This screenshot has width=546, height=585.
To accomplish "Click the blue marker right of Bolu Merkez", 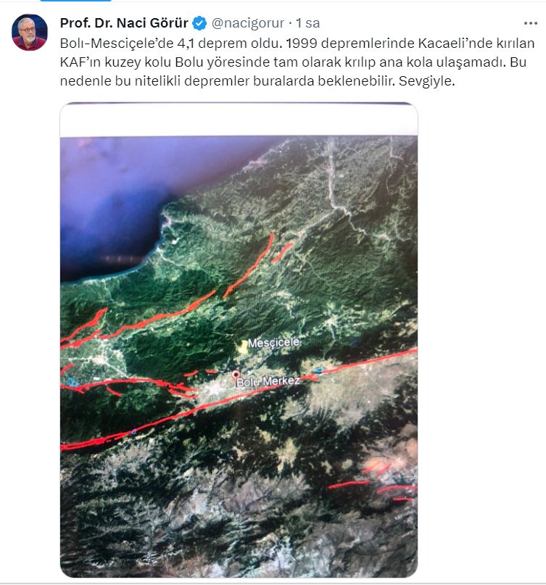I will (319, 370).
